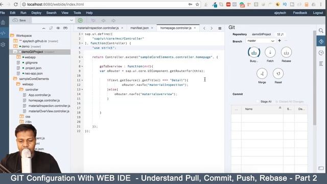Open the Outline pane lines icon
The image size is (327, 184).
tap(321, 63)
